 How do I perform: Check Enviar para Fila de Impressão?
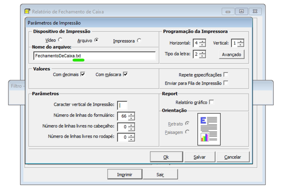point(226,83)
